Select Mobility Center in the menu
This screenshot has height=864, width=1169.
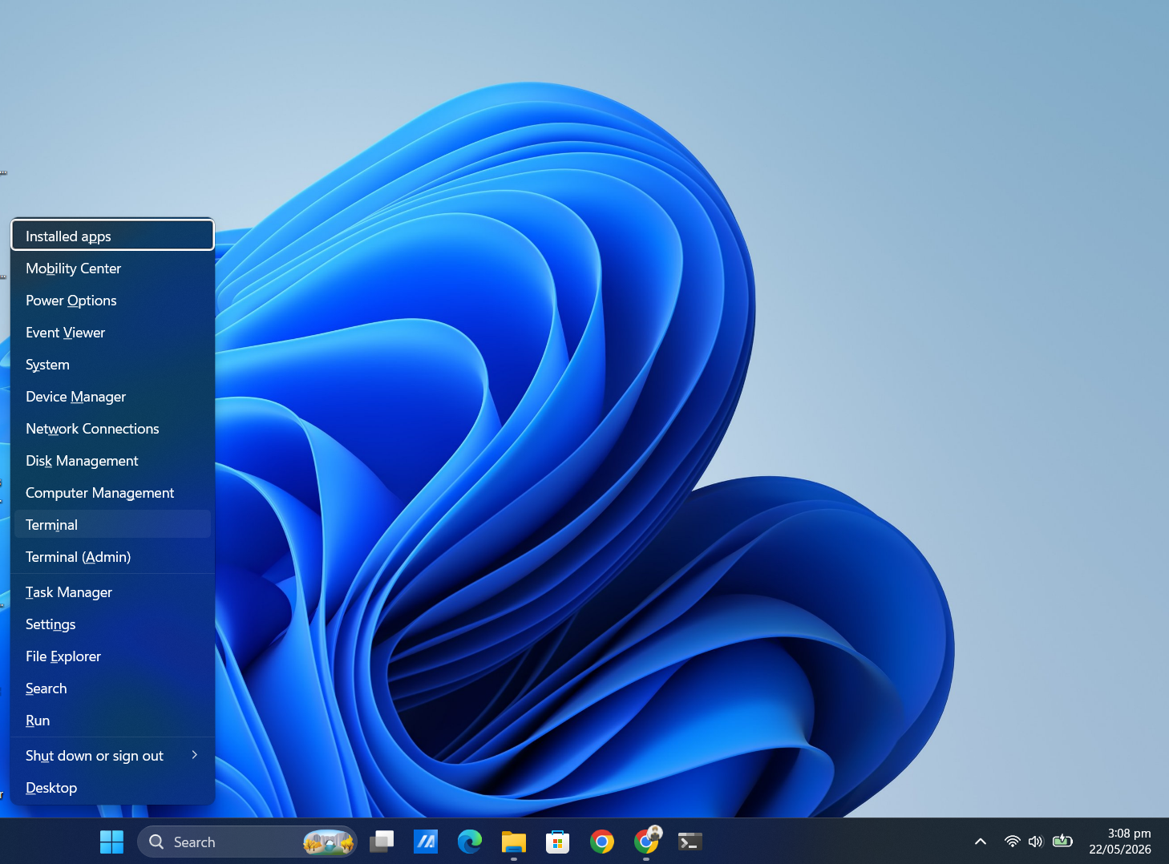(112, 268)
